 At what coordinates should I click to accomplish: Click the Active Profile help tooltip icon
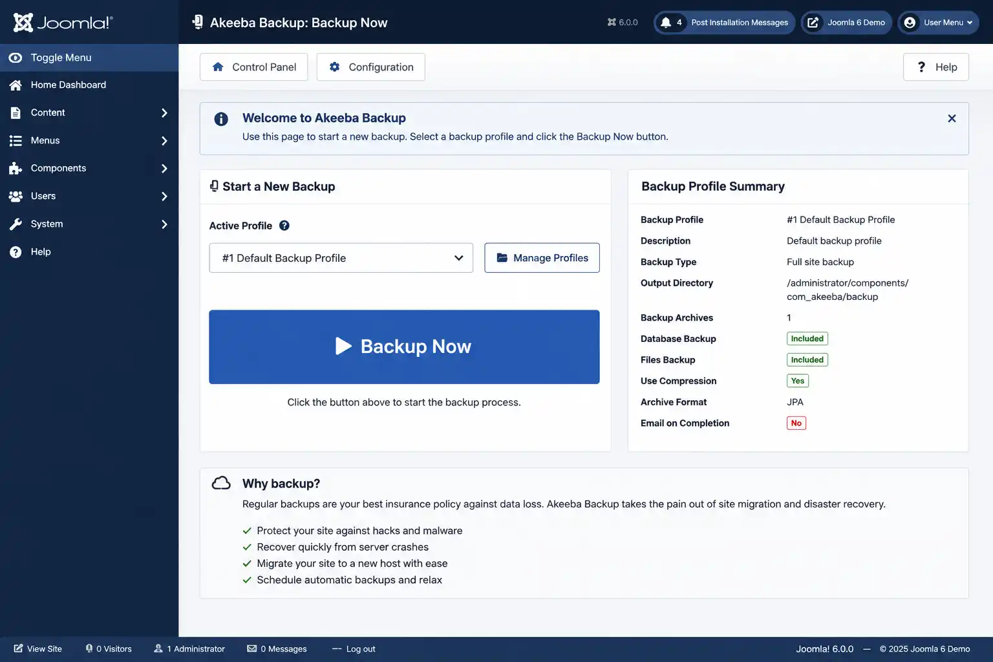point(284,226)
